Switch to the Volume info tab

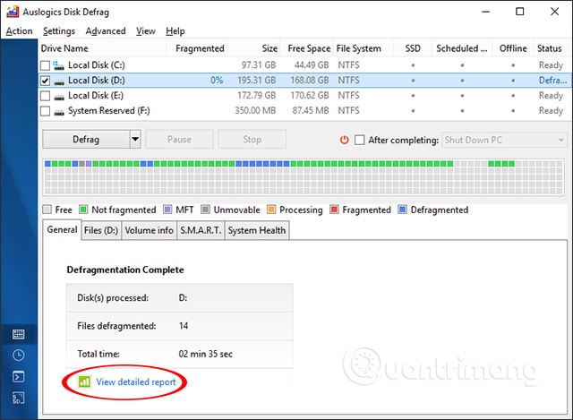[150, 230]
